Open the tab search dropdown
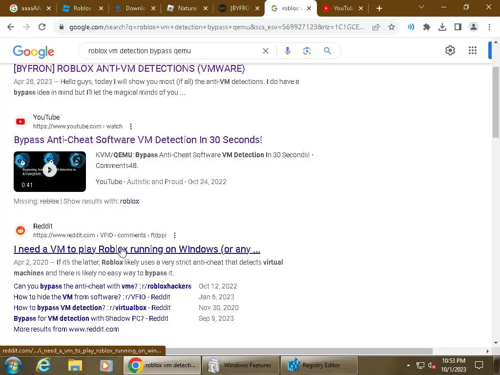The height and width of the screenshot is (375, 500). coord(421,7)
